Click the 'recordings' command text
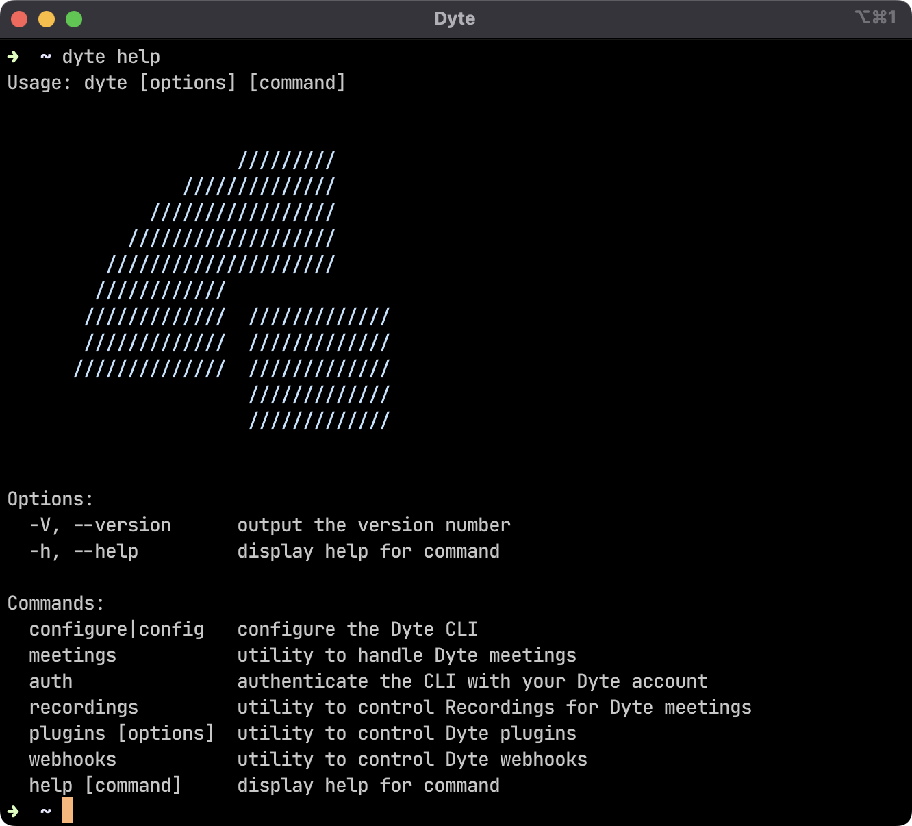 click(83, 707)
